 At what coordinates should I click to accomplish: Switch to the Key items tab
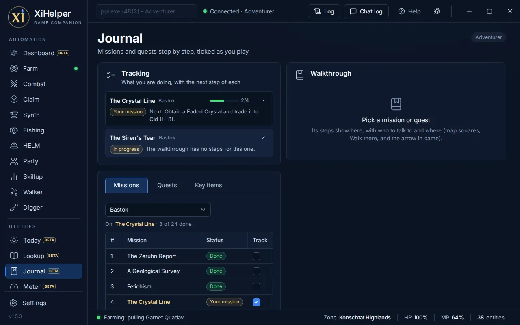point(208,185)
